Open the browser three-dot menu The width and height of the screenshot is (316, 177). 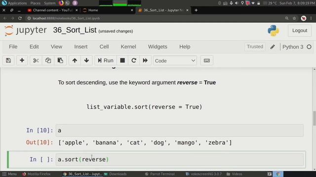click(x=311, y=18)
